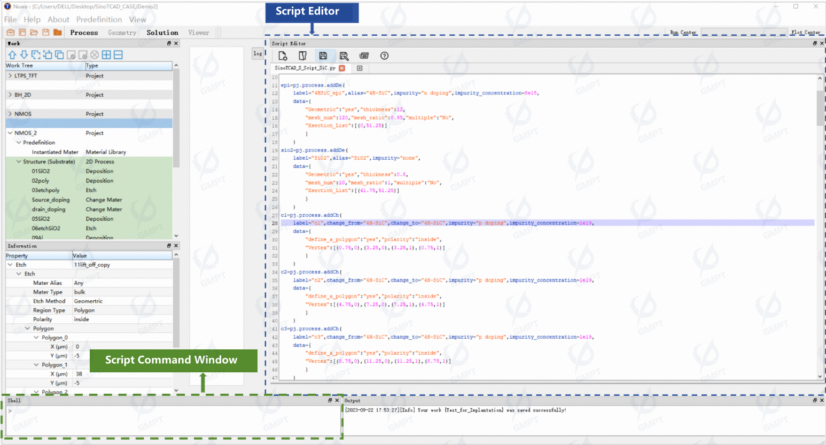The width and height of the screenshot is (826, 445).
Task: Float the Work panel
Action: click(x=169, y=43)
